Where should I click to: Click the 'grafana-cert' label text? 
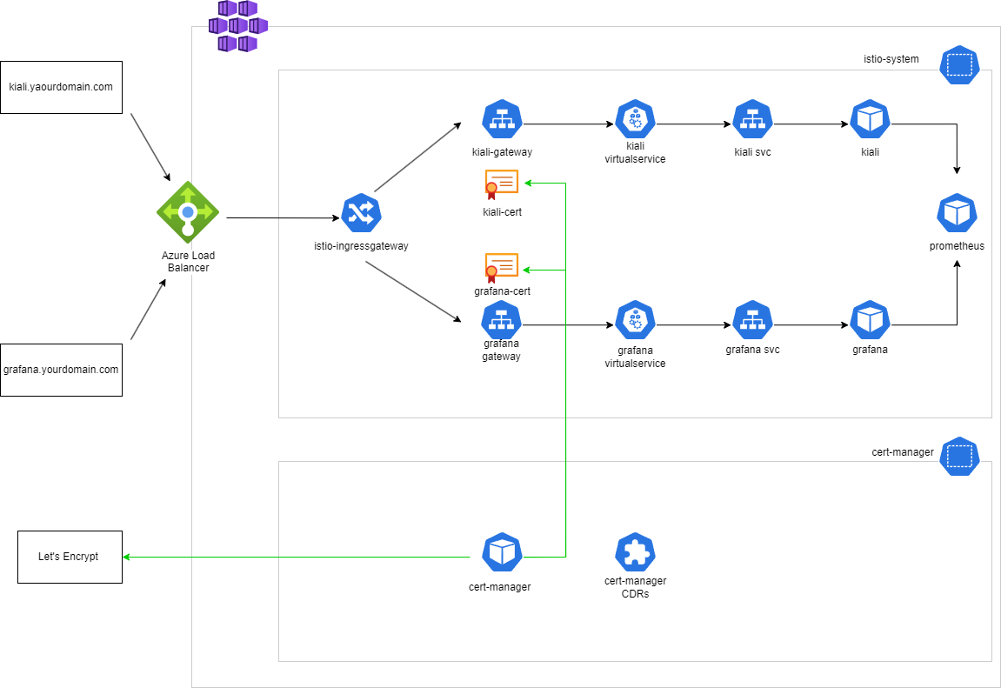tap(502, 291)
